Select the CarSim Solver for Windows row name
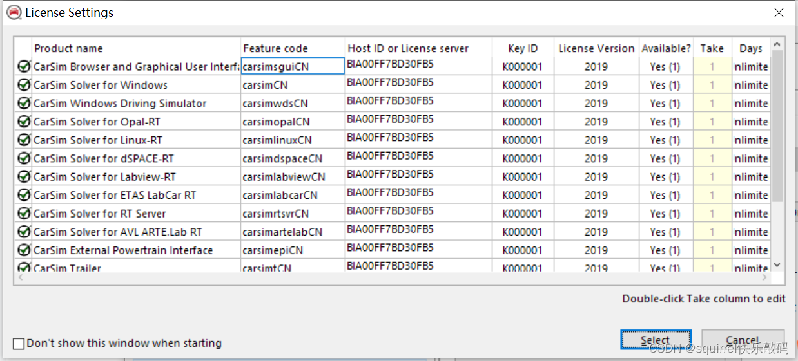 101,85
